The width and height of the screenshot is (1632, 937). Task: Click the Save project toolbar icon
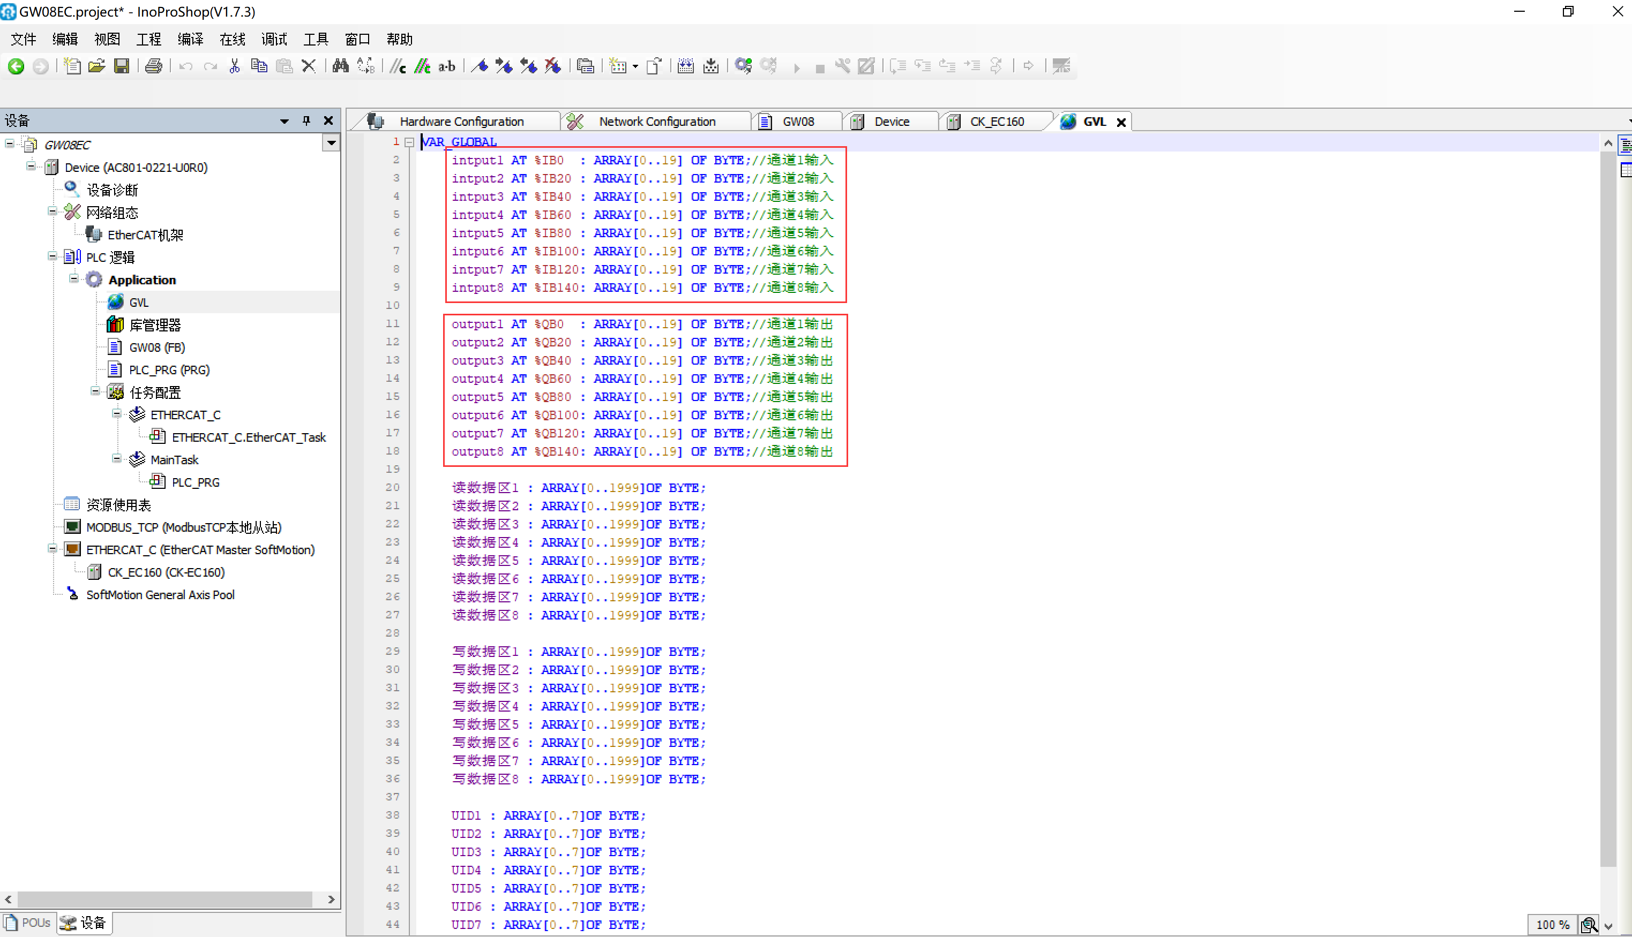pos(121,66)
